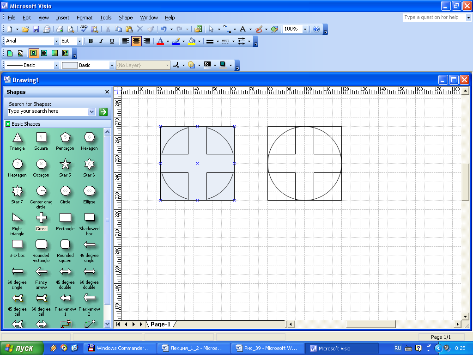This screenshot has height=355, width=473.
Task: Select the Pencil drawing tool
Action: [259, 29]
